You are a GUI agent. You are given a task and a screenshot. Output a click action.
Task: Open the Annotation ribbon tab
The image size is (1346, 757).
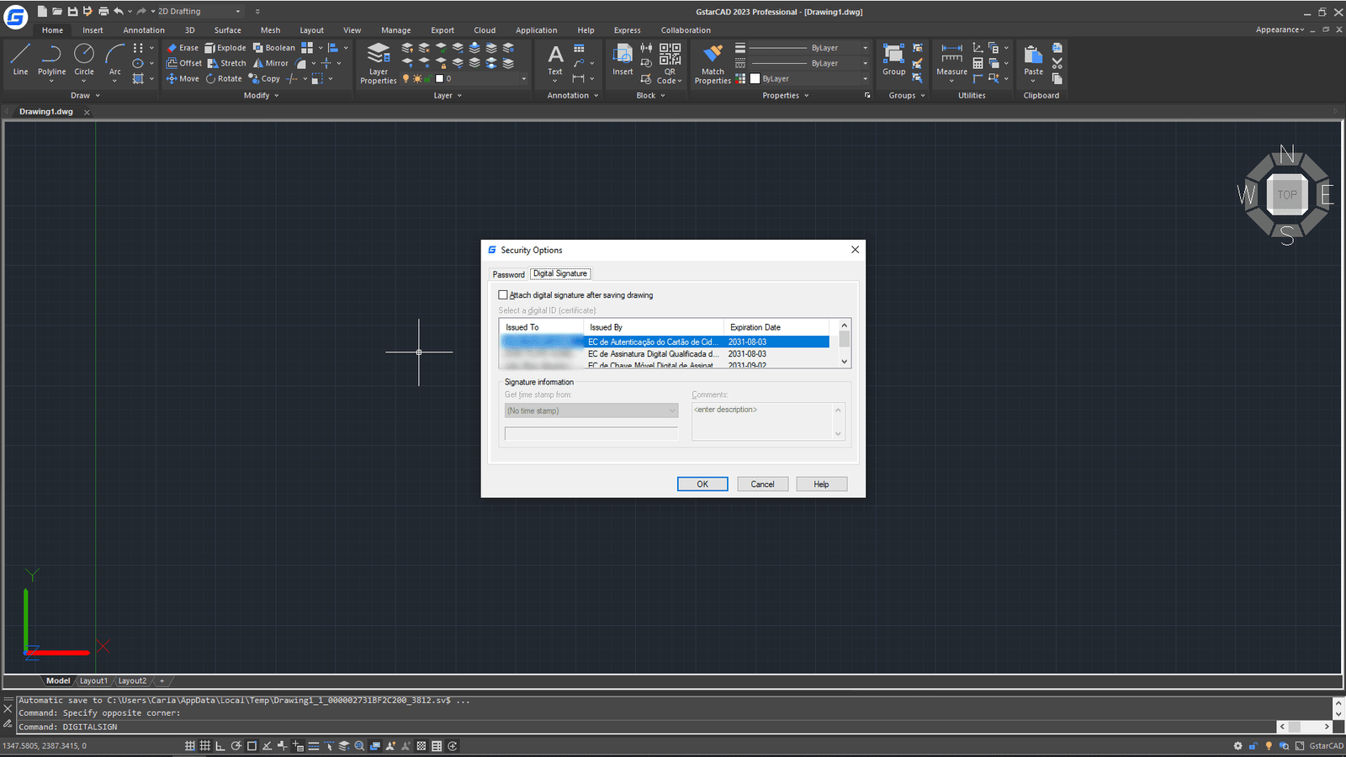pos(144,30)
